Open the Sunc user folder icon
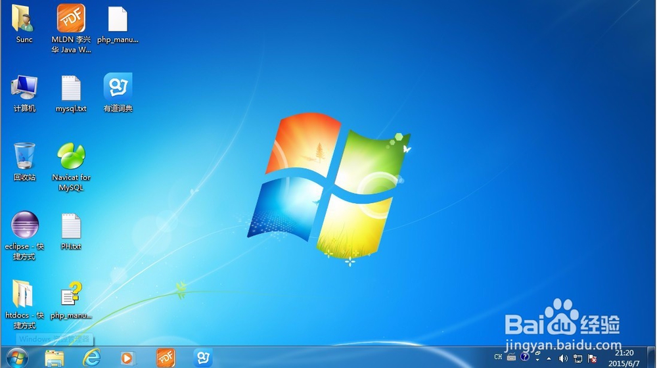 [x=24, y=24]
